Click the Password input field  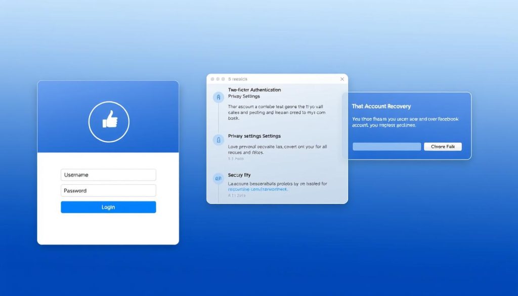pos(108,191)
